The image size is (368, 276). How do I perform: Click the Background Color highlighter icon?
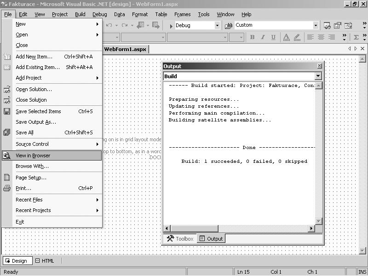(x=297, y=37)
